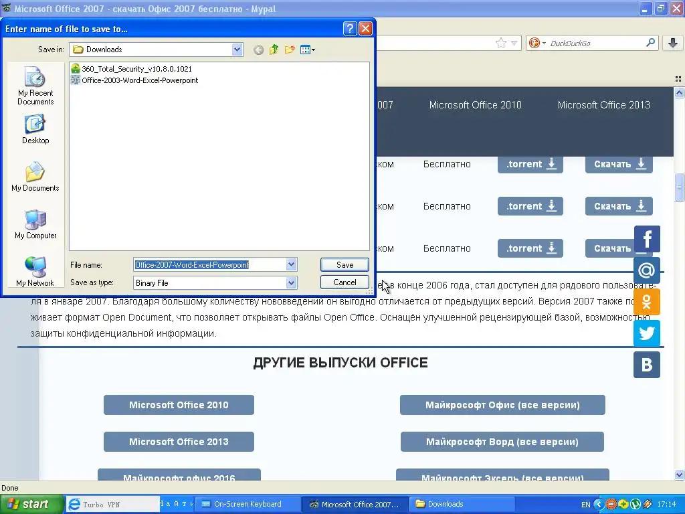This screenshot has width=685, height=514.
Task: Expand the Save as type dropdown
Action: [x=292, y=283]
